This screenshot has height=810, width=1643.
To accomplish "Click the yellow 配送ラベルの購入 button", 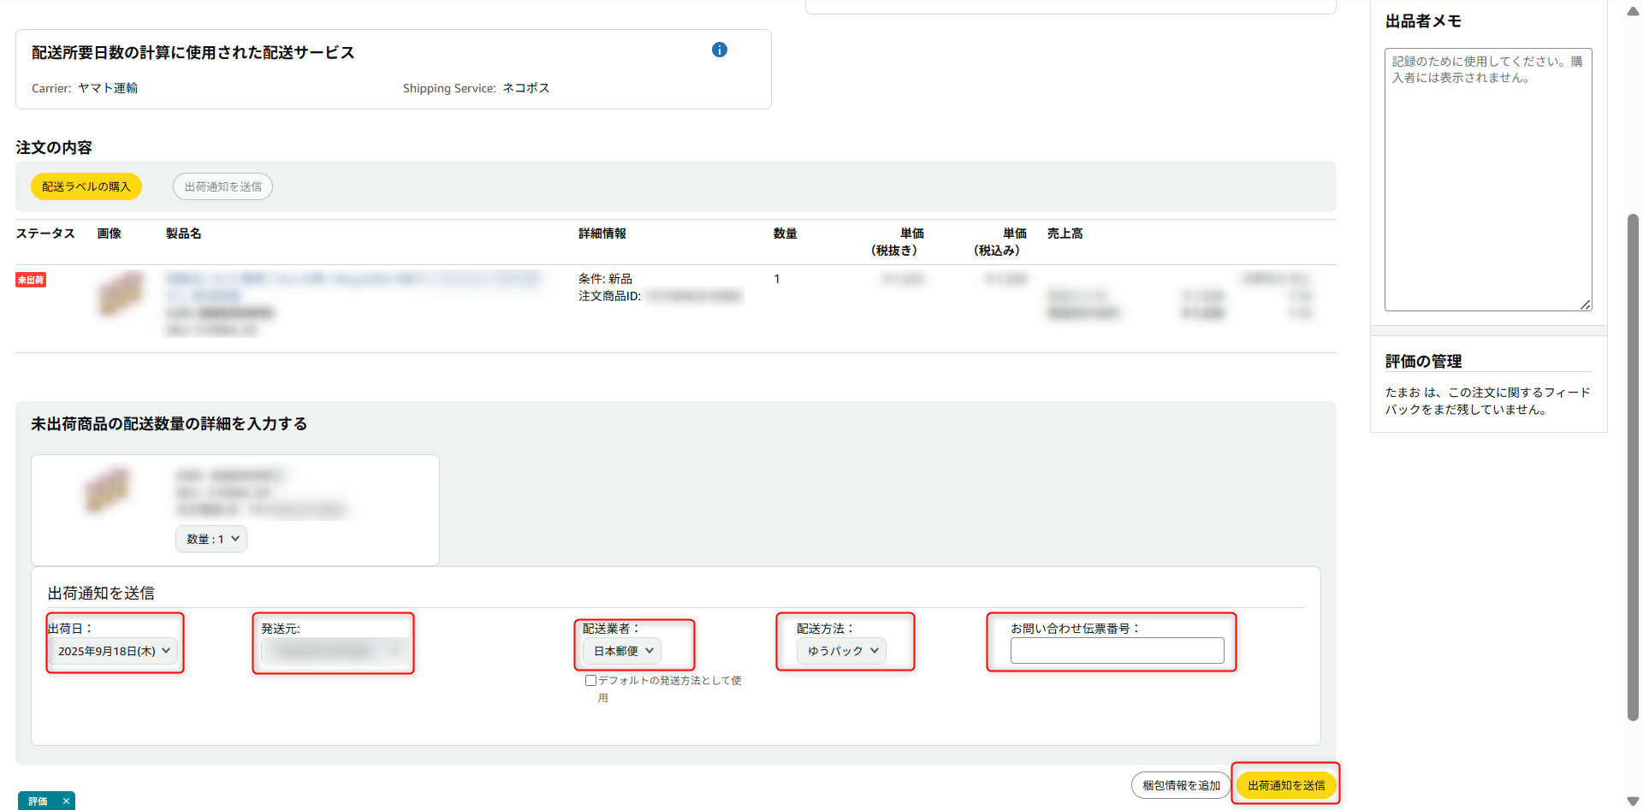I will pos(86,186).
